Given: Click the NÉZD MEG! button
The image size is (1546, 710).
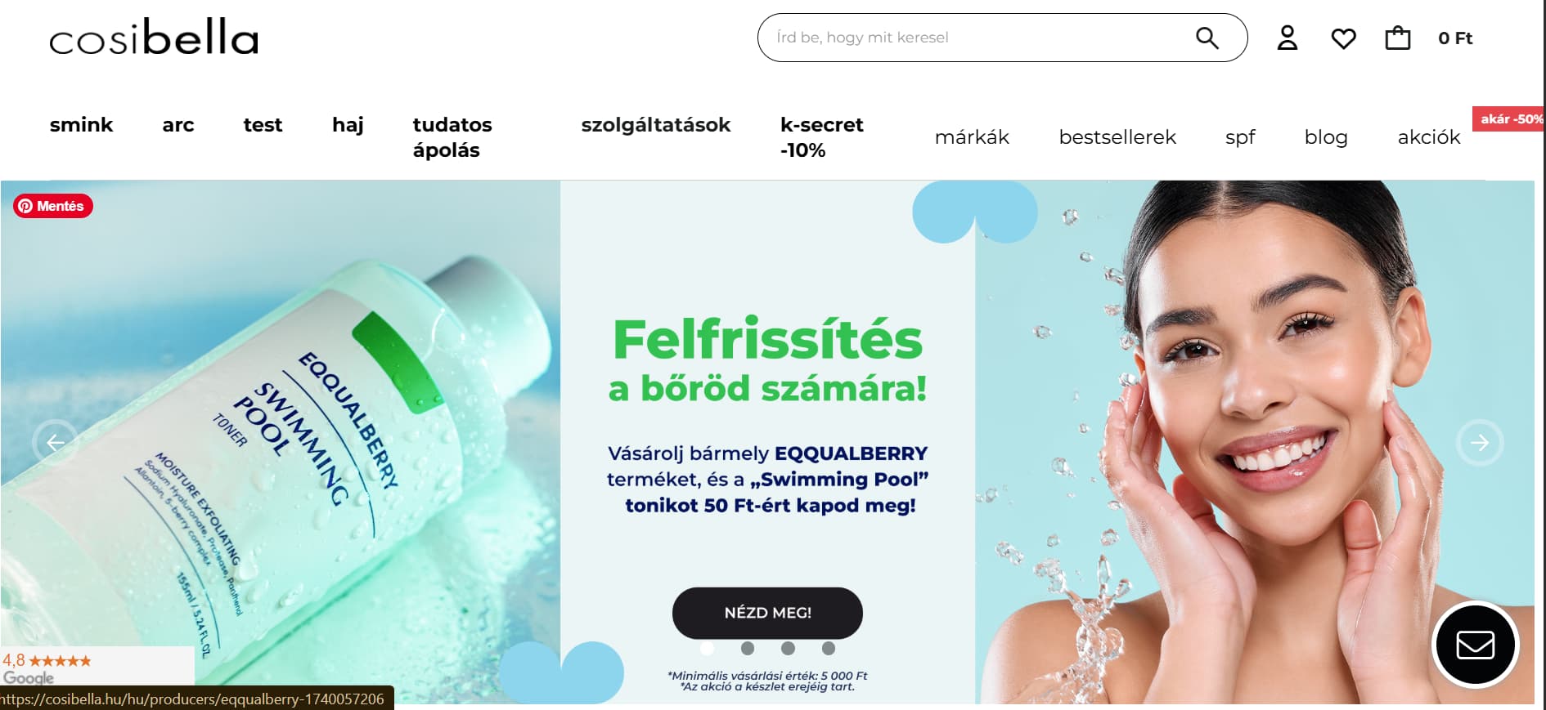Looking at the screenshot, I should pos(767,613).
